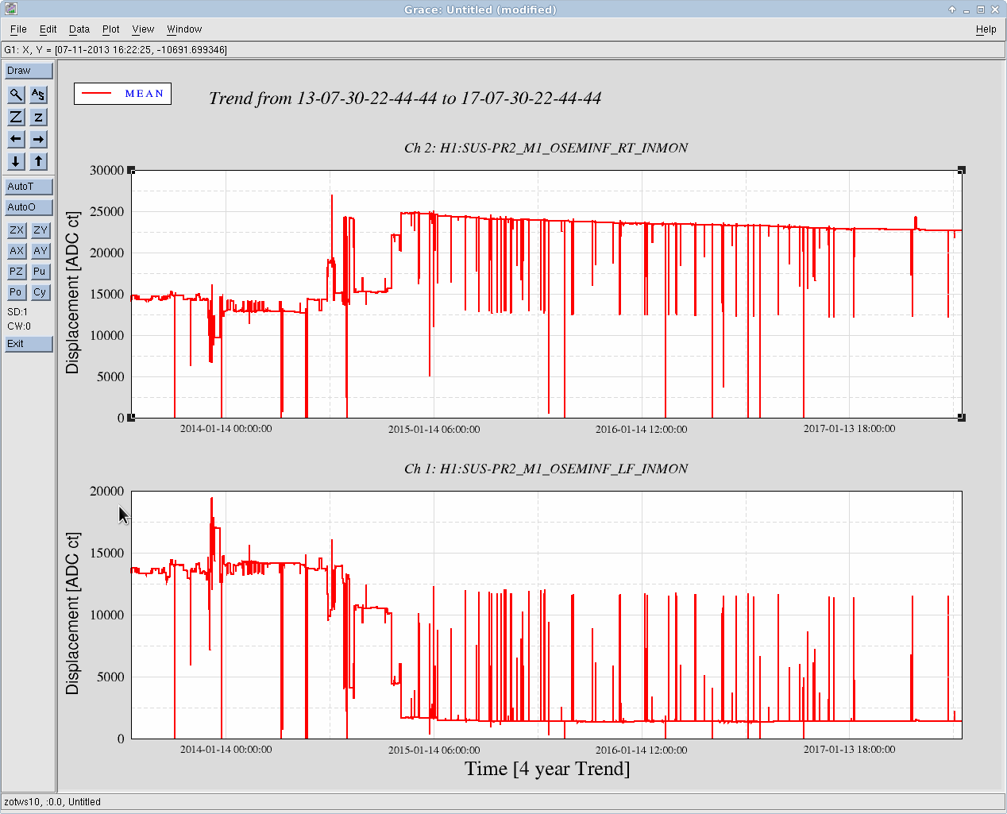Click the bottom-left selection handle of the upper graph

click(x=131, y=418)
